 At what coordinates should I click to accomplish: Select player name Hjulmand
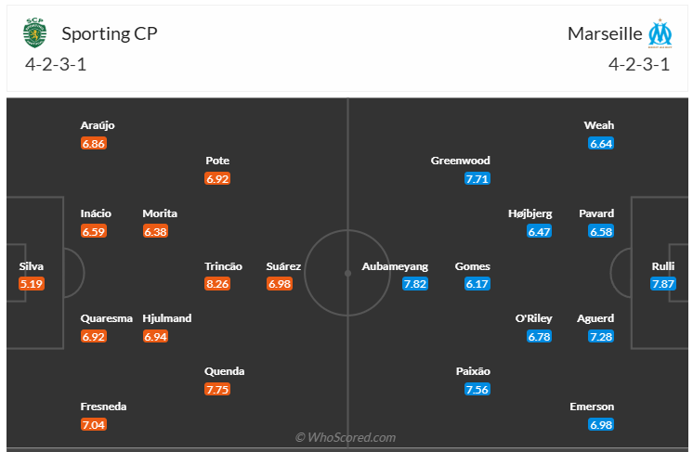click(167, 318)
